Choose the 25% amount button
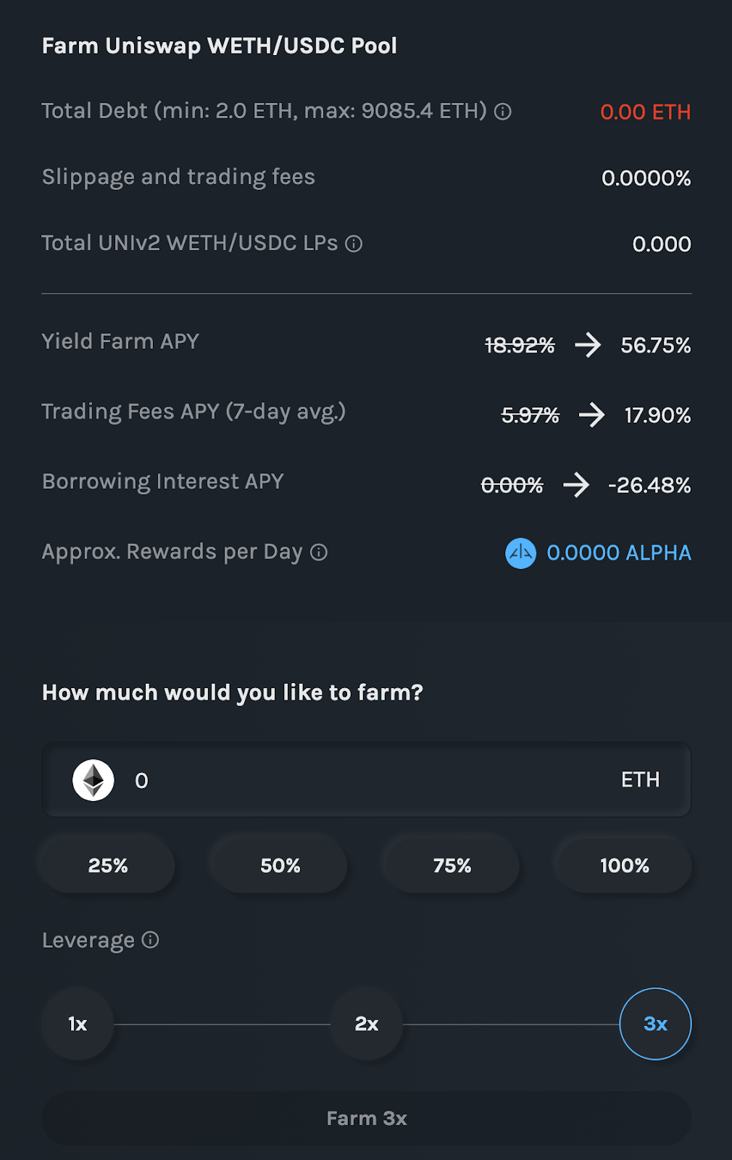This screenshot has height=1160, width=732. click(x=108, y=865)
